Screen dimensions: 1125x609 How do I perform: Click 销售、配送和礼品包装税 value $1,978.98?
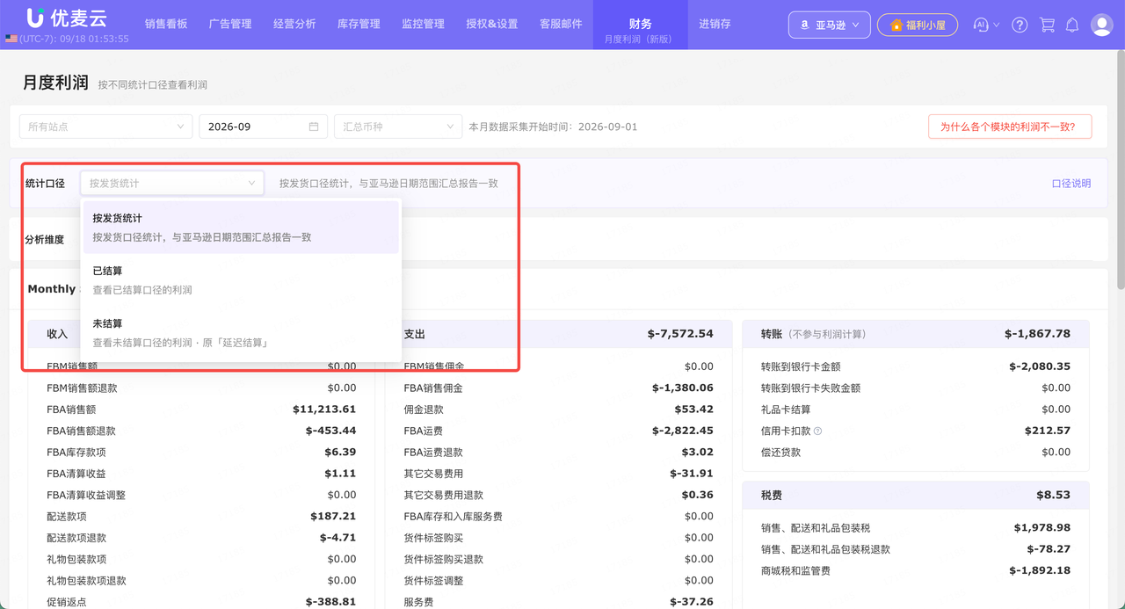click(x=1042, y=528)
